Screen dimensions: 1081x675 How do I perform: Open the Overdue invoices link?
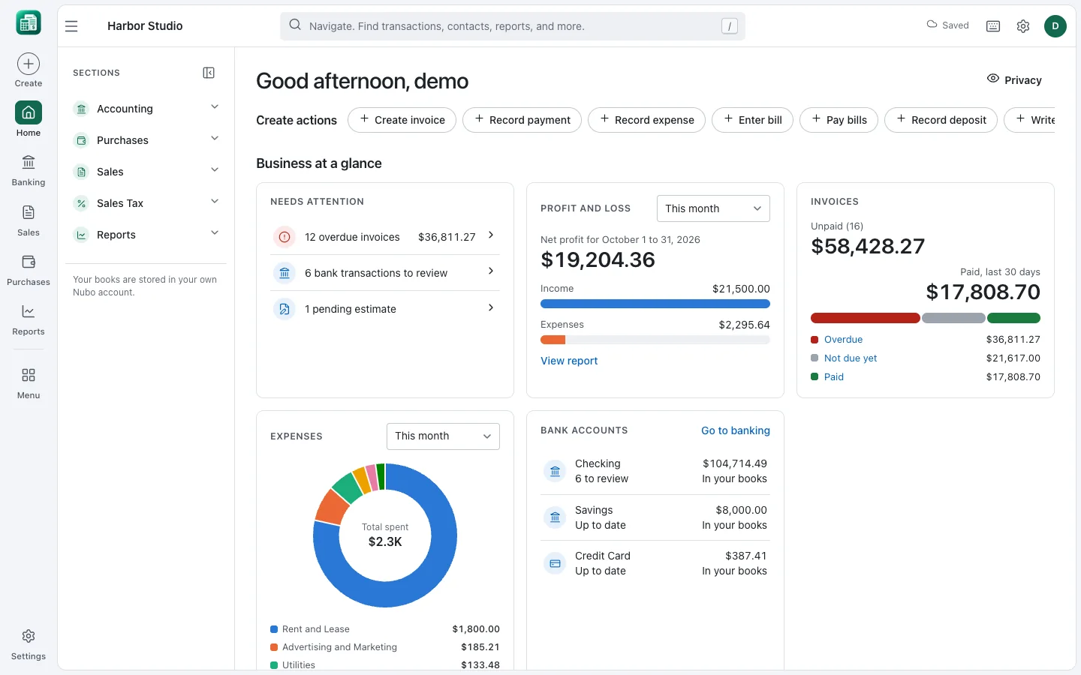click(x=843, y=340)
